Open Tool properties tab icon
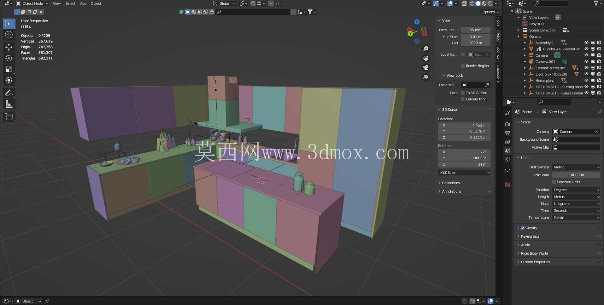 point(507,113)
